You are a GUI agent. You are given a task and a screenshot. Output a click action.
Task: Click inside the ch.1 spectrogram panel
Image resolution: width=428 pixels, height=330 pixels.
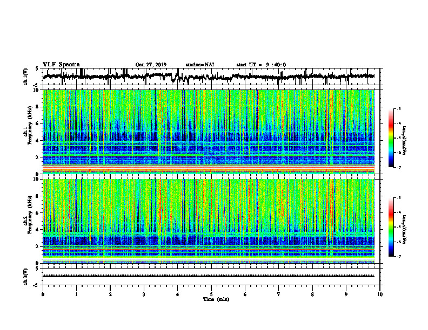point(209,132)
